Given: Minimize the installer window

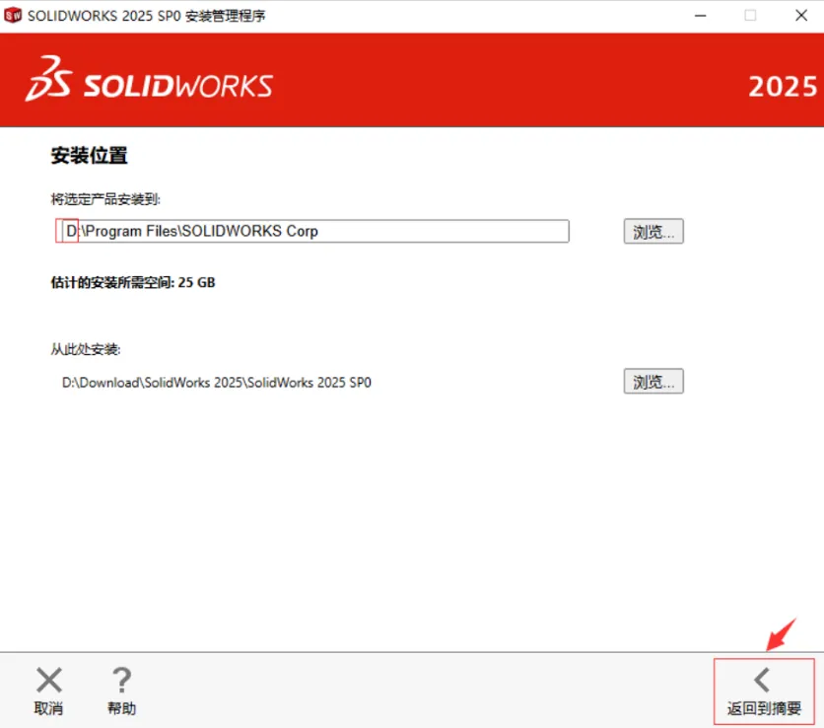Looking at the screenshot, I should coord(700,16).
